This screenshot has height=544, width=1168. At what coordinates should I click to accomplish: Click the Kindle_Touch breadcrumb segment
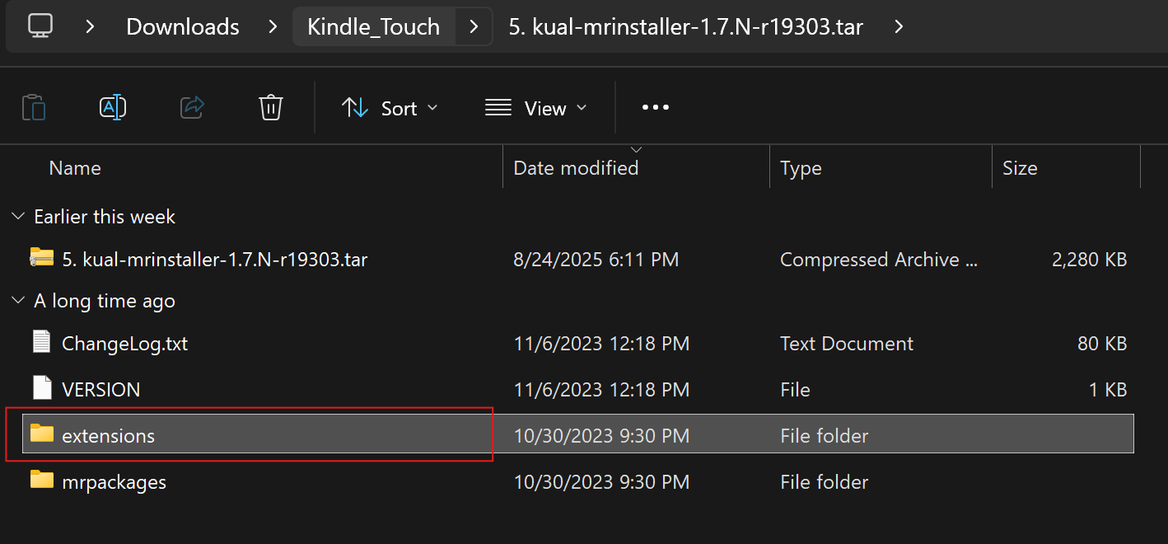[x=374, y=26]
